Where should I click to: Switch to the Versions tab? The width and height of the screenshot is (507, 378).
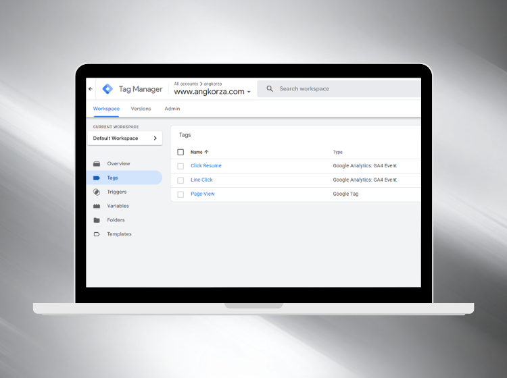click(141, 109)
